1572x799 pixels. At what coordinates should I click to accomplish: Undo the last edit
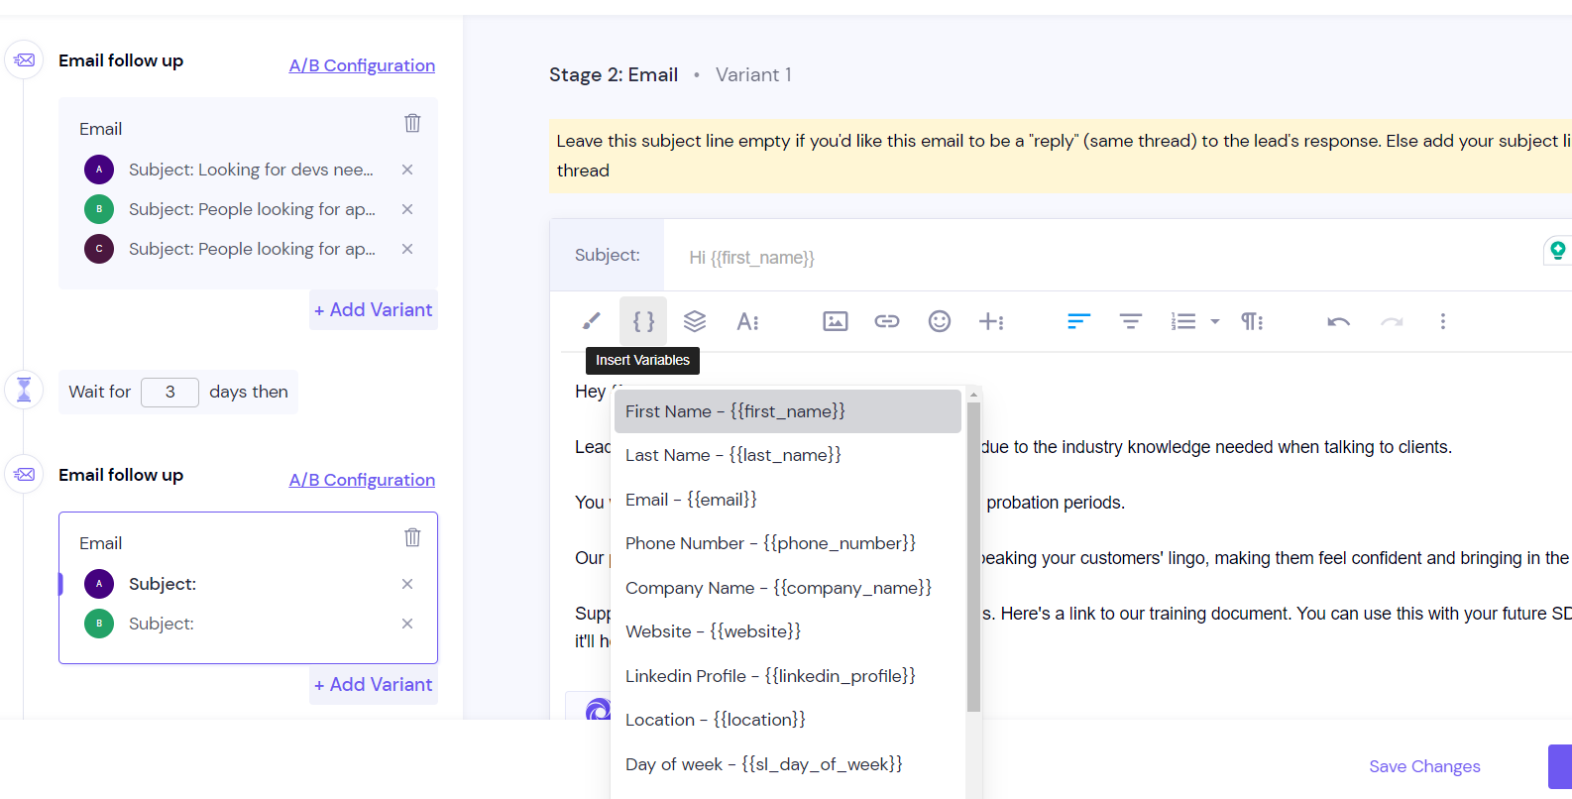click(1339, 321)
